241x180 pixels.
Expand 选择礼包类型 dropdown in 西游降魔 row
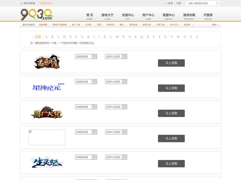click(x=116, y=56)
